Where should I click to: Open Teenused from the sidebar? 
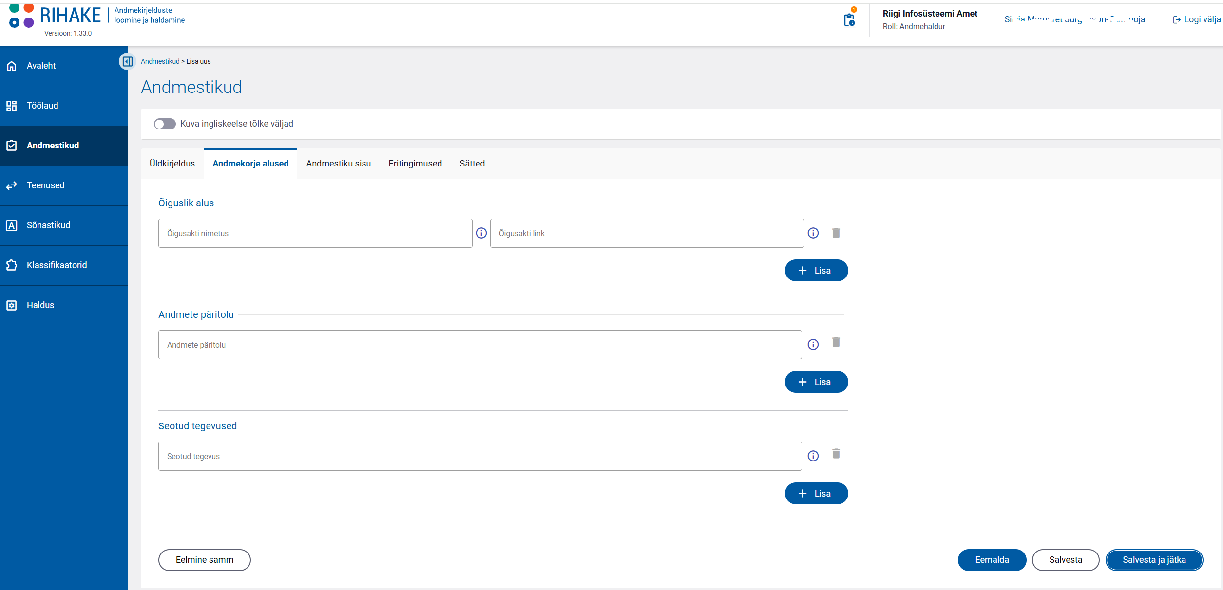tap(64, 185)
